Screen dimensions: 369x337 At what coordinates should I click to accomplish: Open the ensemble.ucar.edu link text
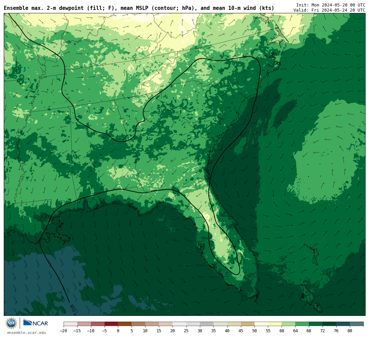pos(27,333)
